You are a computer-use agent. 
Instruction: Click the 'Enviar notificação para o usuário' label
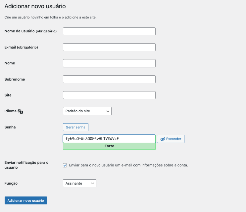click(26, 165)
